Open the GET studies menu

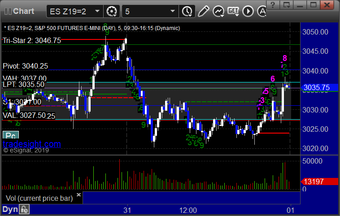233,11
